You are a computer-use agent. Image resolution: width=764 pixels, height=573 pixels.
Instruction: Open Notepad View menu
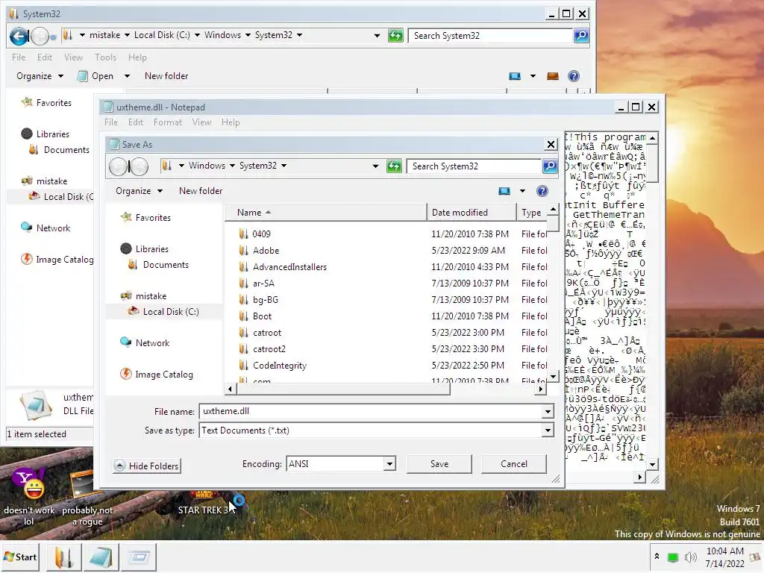201,122
